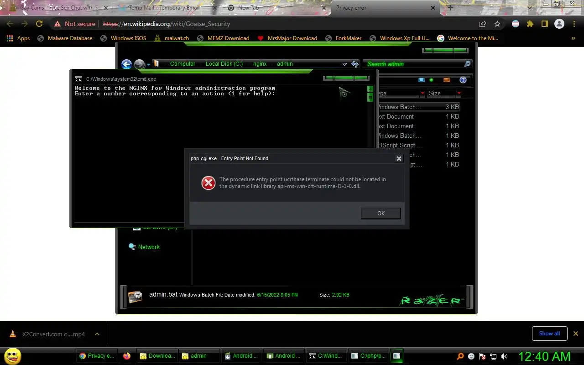
Task: Select Local Disk (C:) in breadcrumb
Action: tap(224, 64)
